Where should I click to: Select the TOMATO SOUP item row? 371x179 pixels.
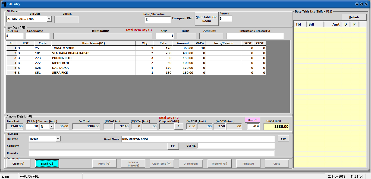93,48
